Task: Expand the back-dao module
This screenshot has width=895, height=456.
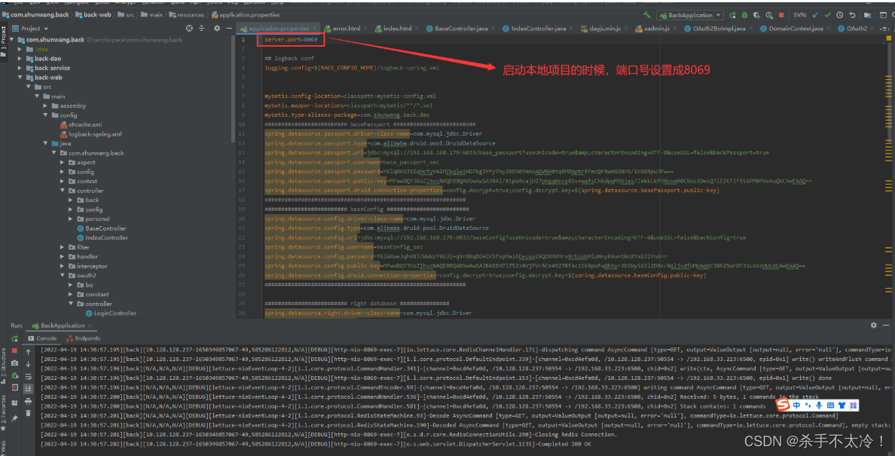Action: point(20,58)
